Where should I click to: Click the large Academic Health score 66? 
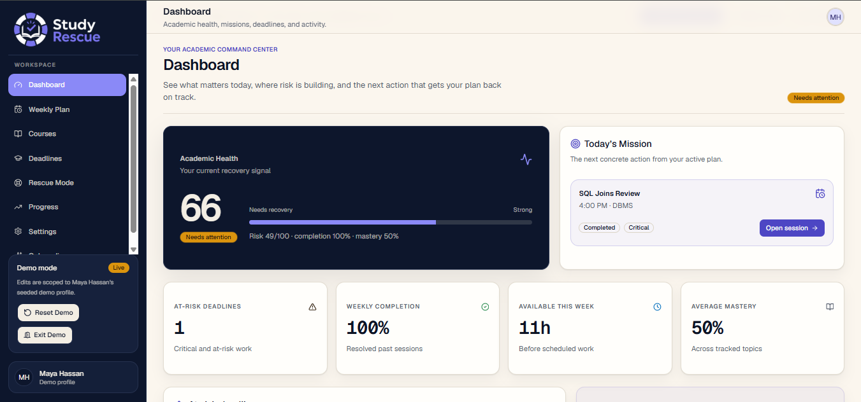(201, 208)
